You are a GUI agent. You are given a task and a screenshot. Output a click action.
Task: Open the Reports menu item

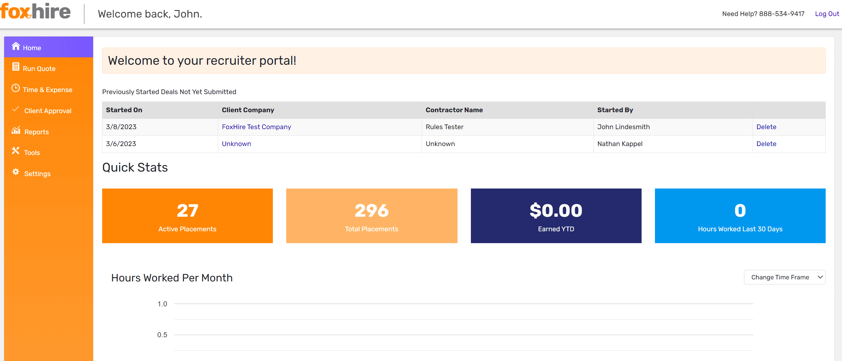click(x=36, y=132)
